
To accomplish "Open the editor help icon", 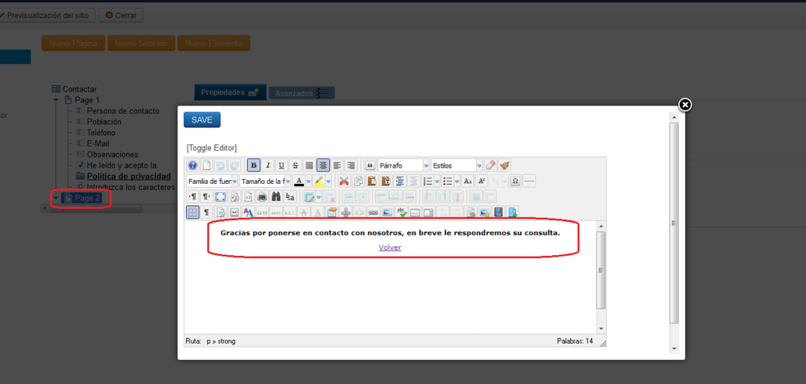I will (192, 166).
